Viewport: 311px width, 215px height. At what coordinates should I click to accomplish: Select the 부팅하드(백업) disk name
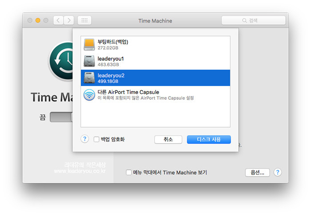(x=113, y=42)
